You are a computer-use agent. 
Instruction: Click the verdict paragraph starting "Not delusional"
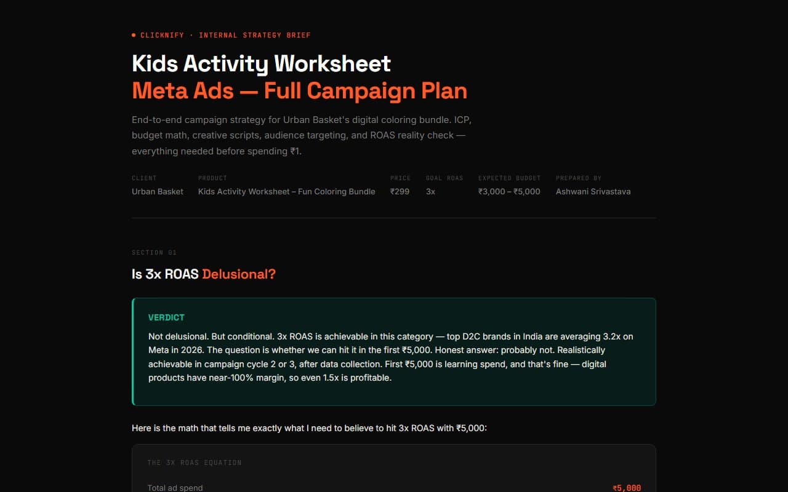[391, 357]
